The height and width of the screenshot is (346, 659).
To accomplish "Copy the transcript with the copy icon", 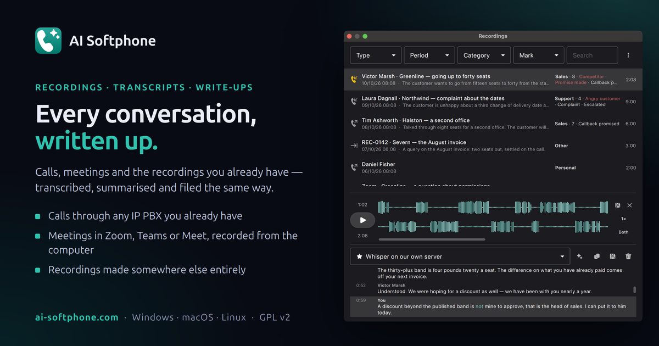I will [x=596, y=256].
